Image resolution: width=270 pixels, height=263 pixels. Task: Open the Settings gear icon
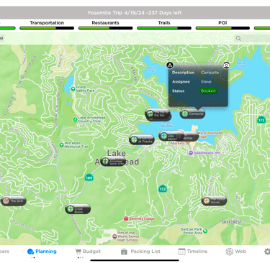267,252
